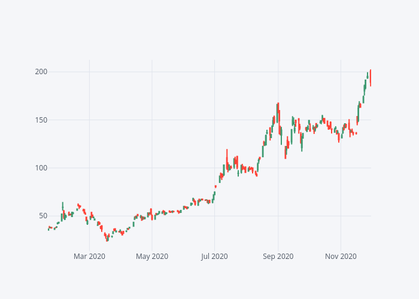This screenshot has height=299, width=419.
Task: Click the final red candle at far right
Action: click(x=371, y=78)
